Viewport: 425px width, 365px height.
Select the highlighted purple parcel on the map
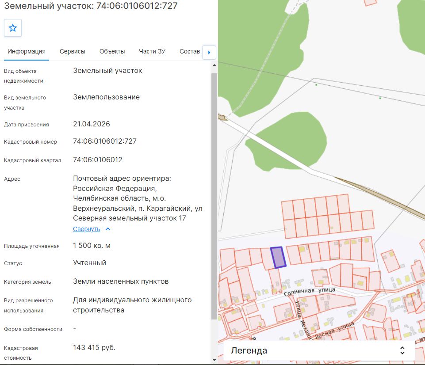tap(278, 258)
